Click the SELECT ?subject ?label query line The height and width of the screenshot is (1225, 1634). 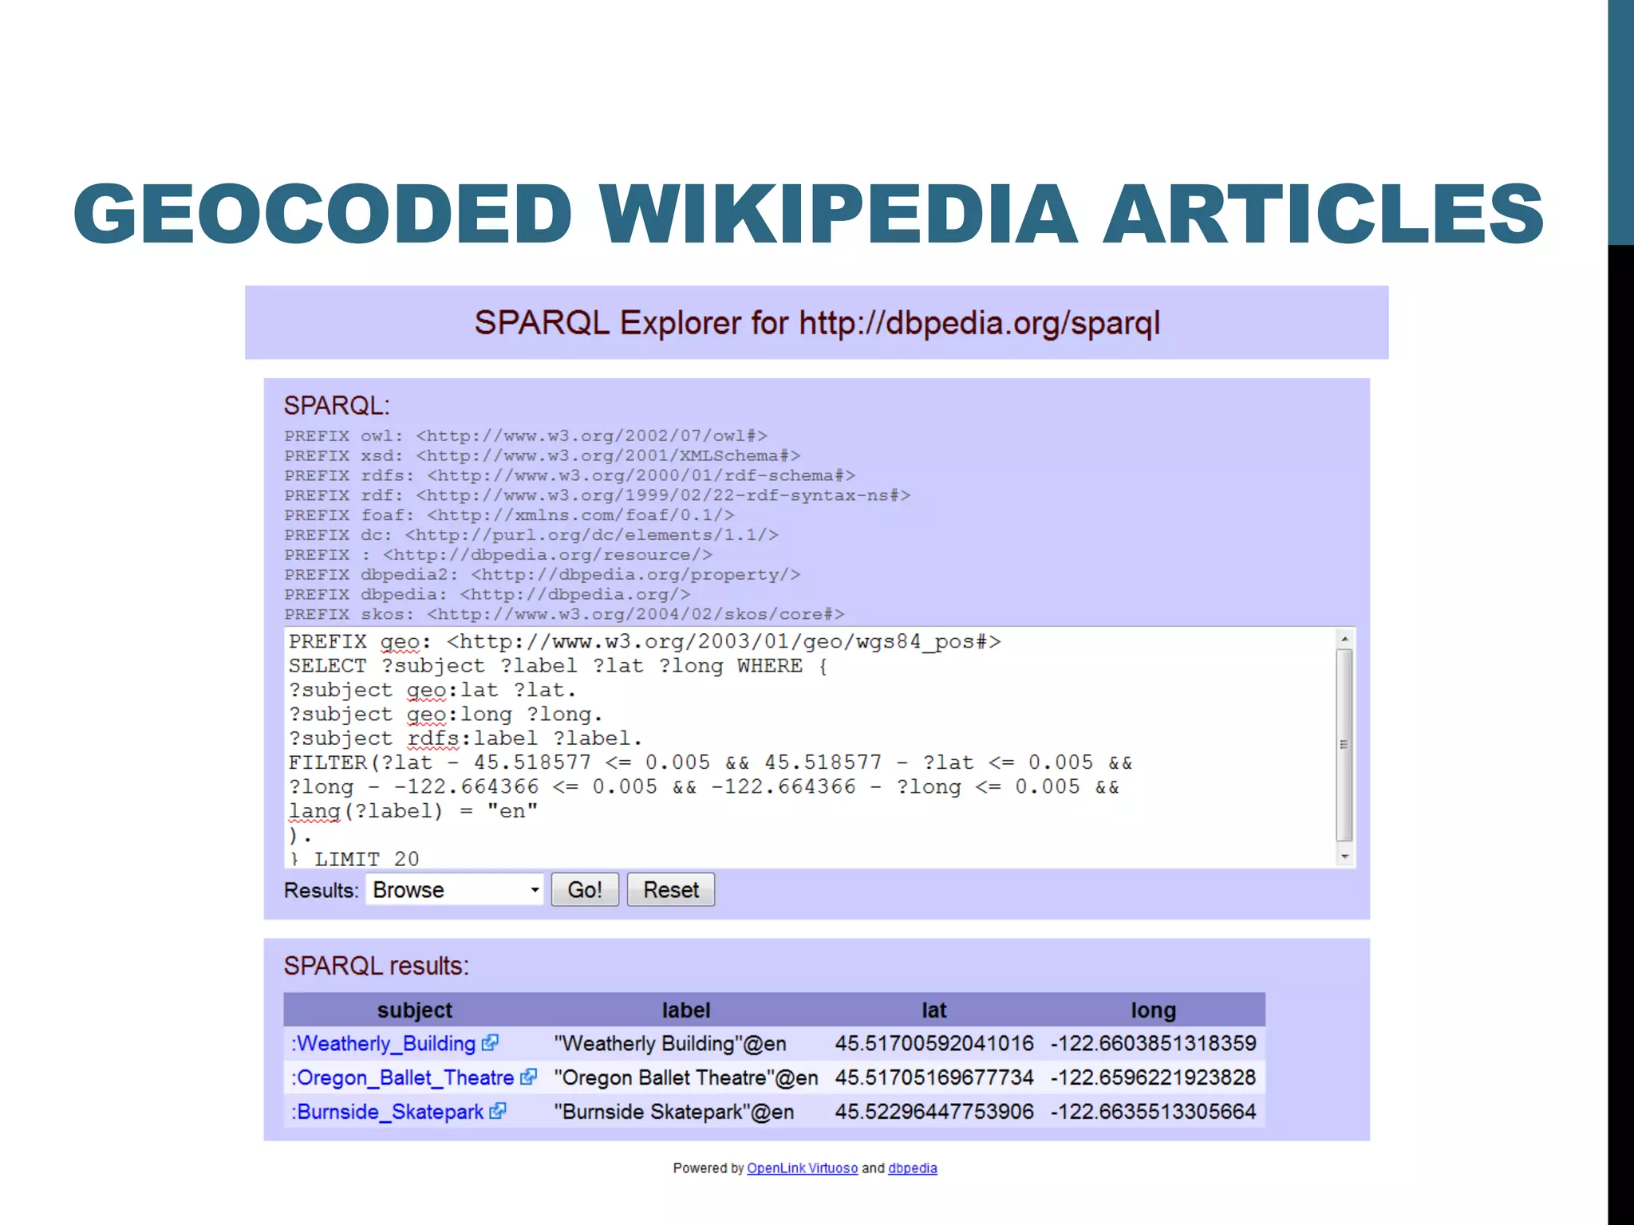558,666
